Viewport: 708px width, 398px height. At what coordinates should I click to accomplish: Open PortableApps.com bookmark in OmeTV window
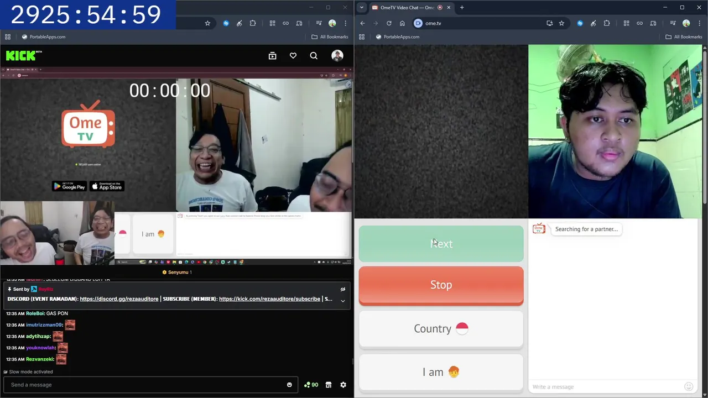pyautogui.click(x=398, y=36)
